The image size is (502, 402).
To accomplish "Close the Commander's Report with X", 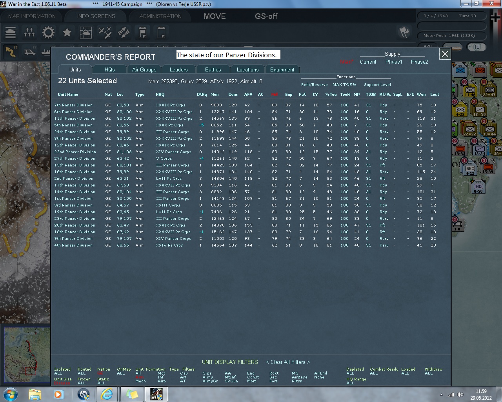I will 445,54.
